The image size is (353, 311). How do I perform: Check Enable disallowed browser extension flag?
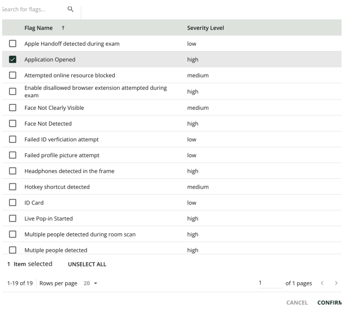[13, 91]
